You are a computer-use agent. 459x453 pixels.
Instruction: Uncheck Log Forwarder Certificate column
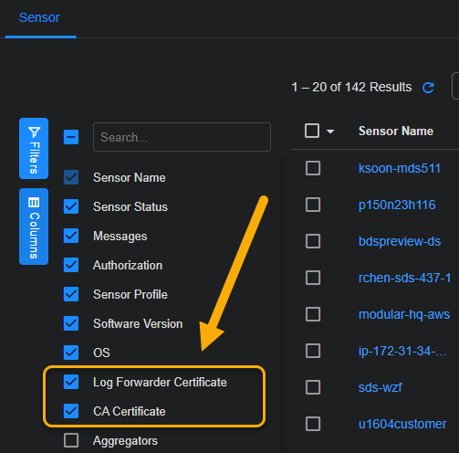71,382
